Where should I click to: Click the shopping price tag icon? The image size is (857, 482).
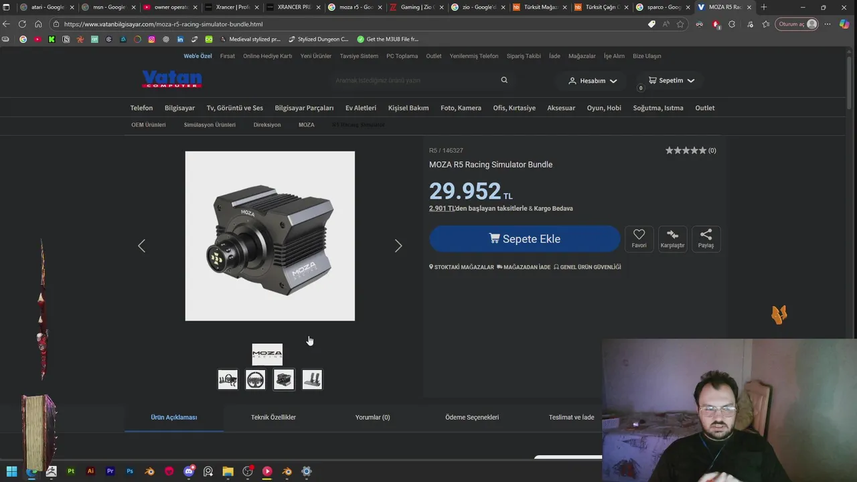click(x=651, y=24)
